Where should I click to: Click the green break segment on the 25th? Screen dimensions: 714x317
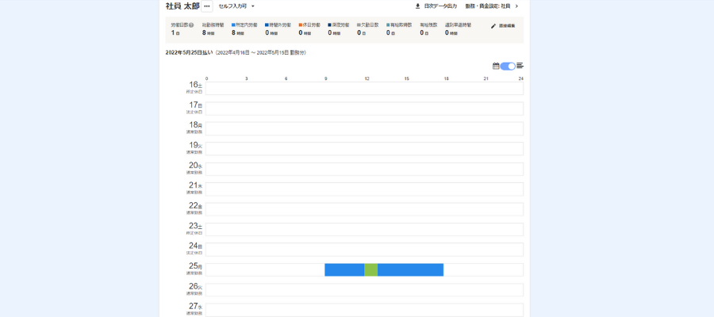point(370,269)
